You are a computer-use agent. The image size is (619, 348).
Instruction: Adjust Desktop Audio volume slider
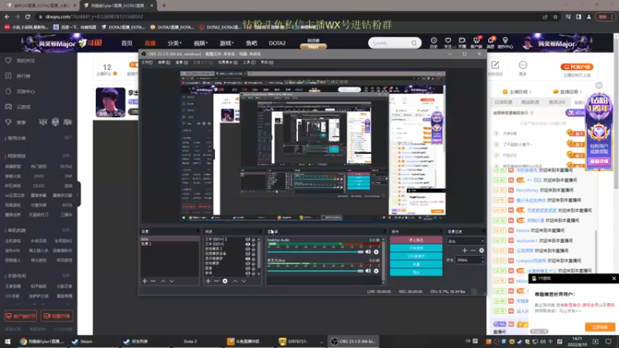tap(315, 252)
